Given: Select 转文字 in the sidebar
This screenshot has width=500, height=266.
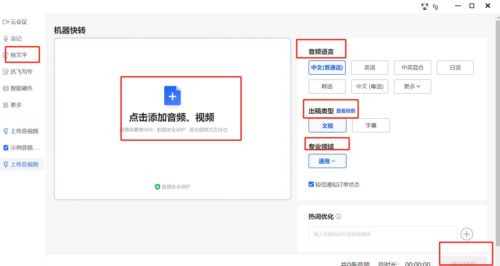Looking at the screenshot, I should point(15,55).
